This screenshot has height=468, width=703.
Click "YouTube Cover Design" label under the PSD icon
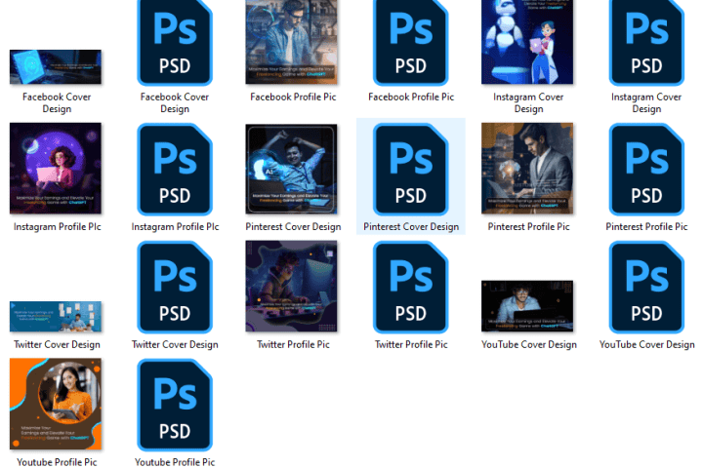[647, 344]
